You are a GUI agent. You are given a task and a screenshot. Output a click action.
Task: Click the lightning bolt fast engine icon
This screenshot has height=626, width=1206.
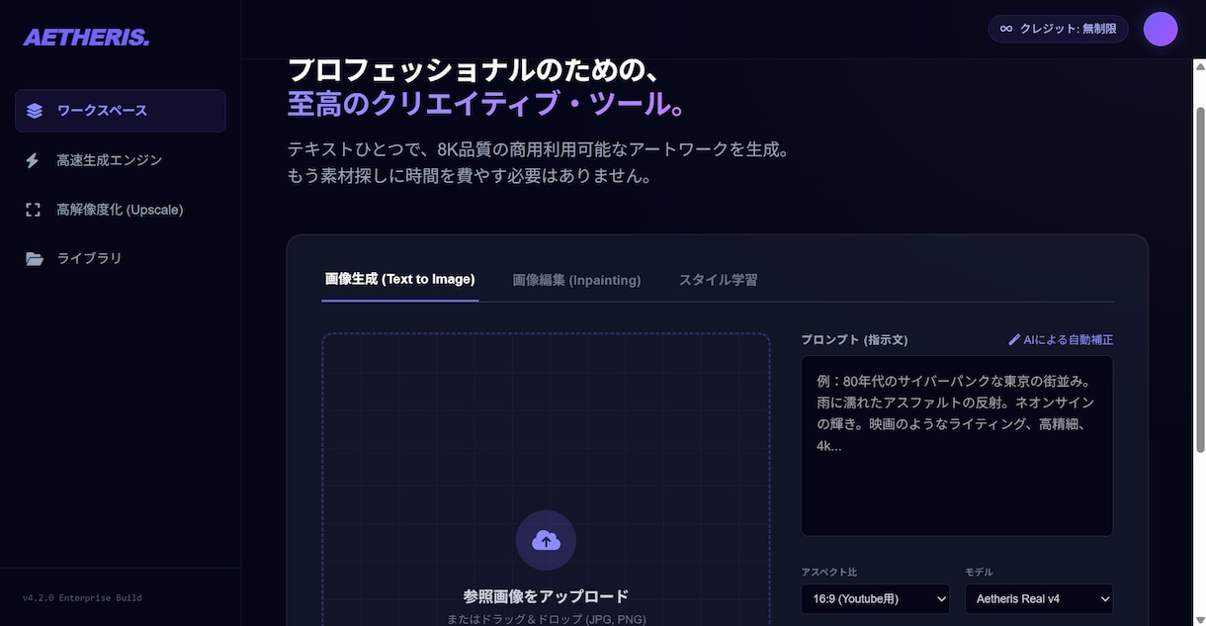pos(33,160)
